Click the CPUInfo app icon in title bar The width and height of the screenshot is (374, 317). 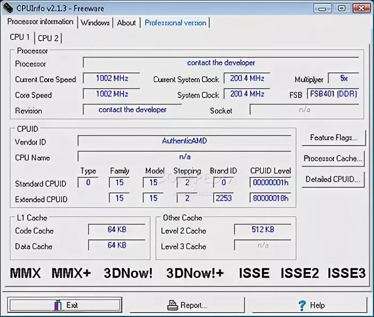pos(8,8)
